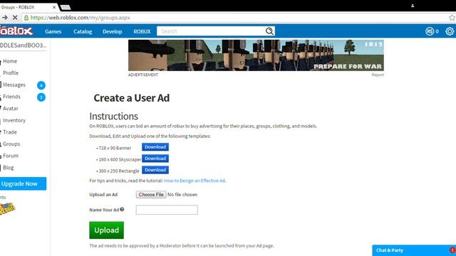Click the search magnifier icon
The height and width of the screenshot is (256, 456).
click(269, 31)
